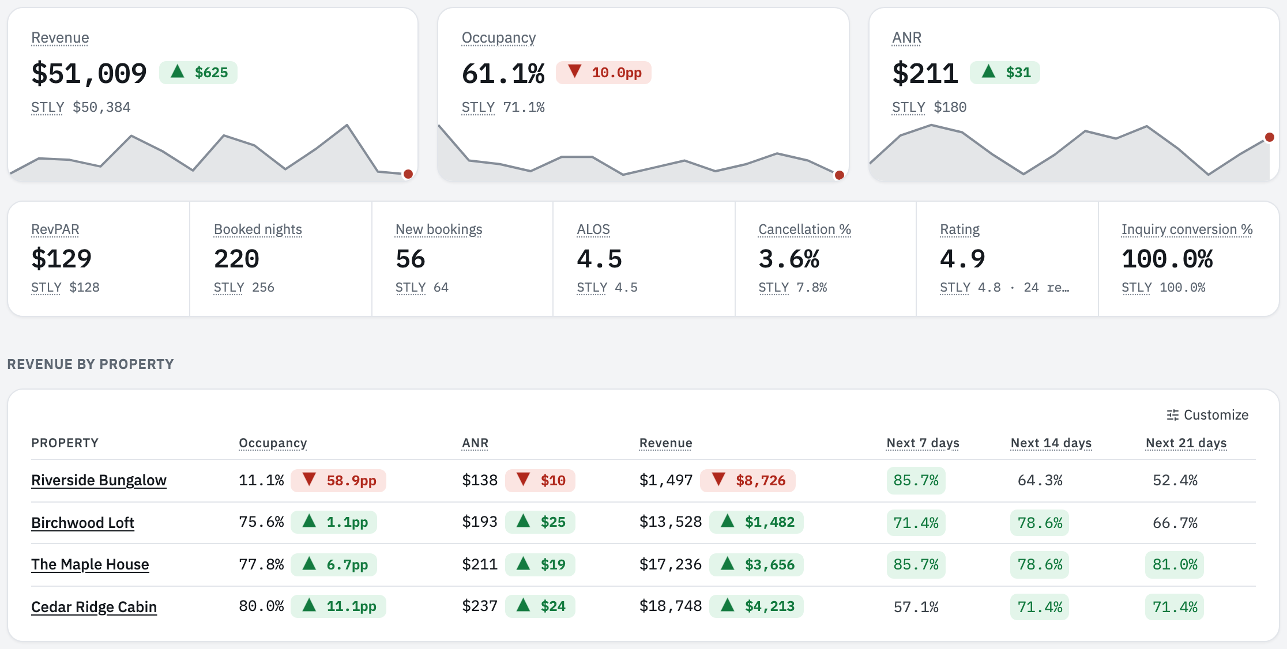Click the green up arrow in ANR $31 badge
This screenshot has height=649, width=1287.
coord(988,72)
